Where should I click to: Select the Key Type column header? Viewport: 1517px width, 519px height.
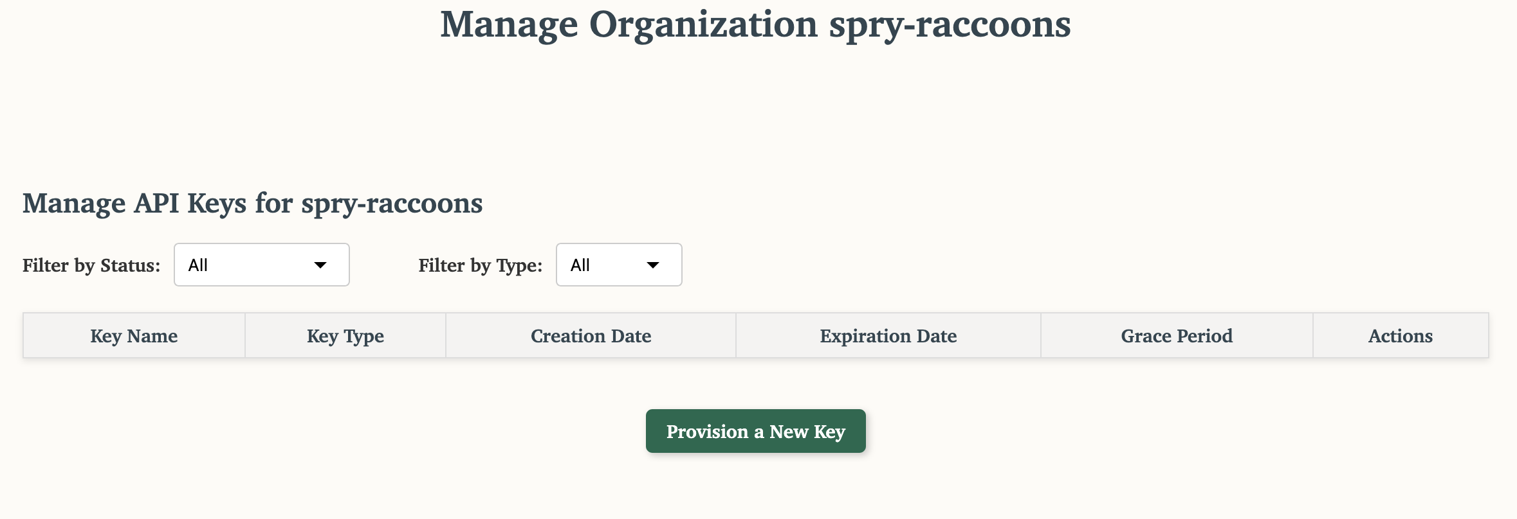tap(345, 336)
